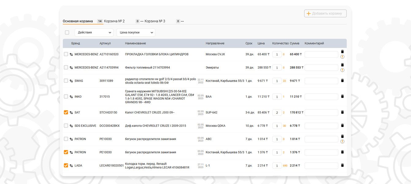Click the swap arrows icon next to INKO
Image resolution: width=411 pixels, height=184 pixels.
[x=71, y=97]
